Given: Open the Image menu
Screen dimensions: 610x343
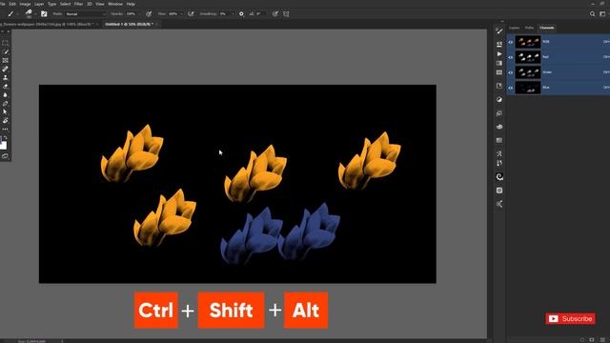Looking at the screenshot, I should tap(25, 4).
